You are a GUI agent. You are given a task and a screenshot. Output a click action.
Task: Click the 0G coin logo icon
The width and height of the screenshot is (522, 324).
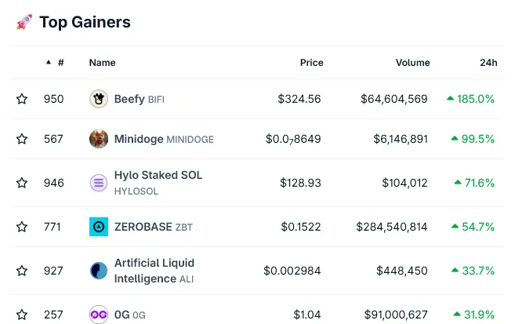pos(98,315)
